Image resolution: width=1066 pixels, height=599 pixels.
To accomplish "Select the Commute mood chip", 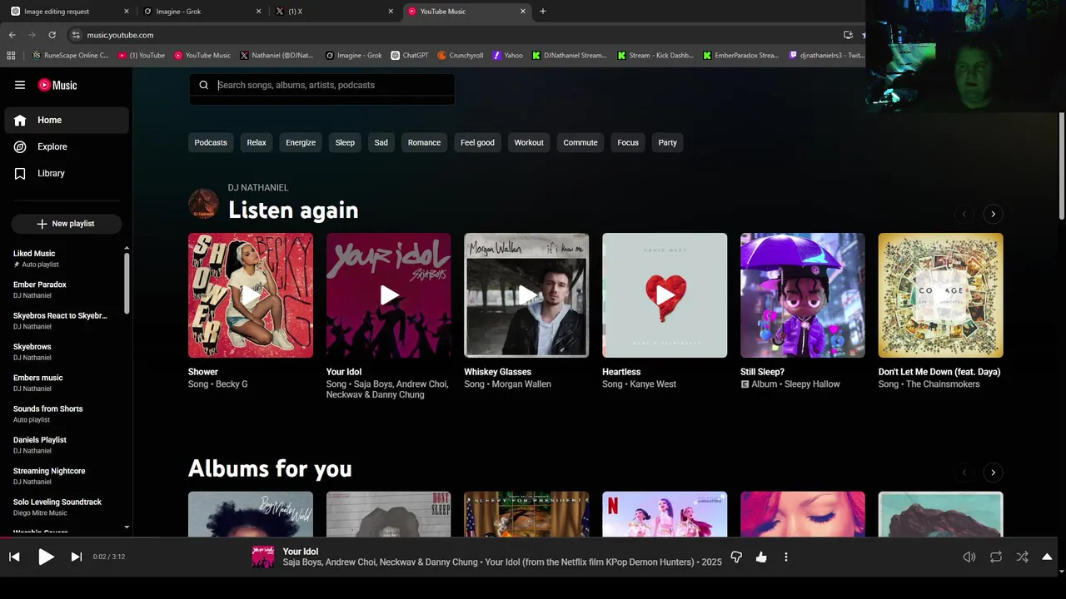I will [x=580, y=142].
